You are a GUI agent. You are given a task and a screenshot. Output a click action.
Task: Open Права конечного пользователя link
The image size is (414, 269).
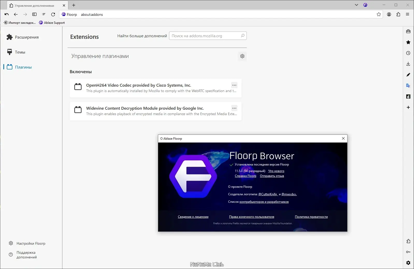252,217
